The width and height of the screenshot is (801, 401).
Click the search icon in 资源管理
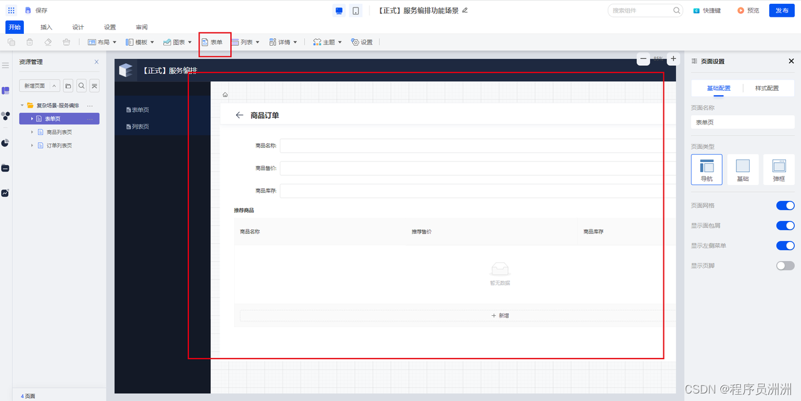tap(81, 86)
